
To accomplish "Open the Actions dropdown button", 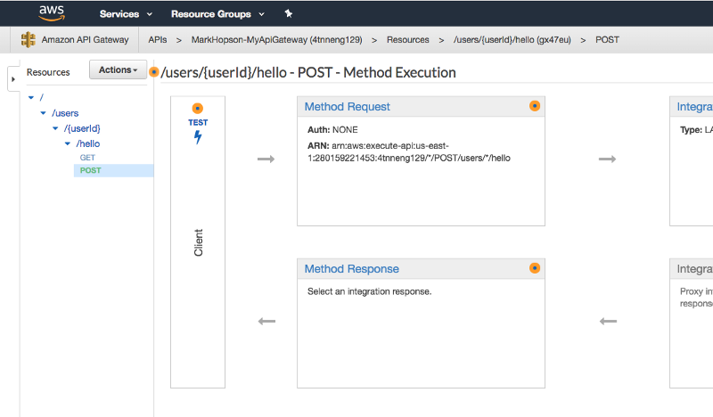I will click(118, 70).
